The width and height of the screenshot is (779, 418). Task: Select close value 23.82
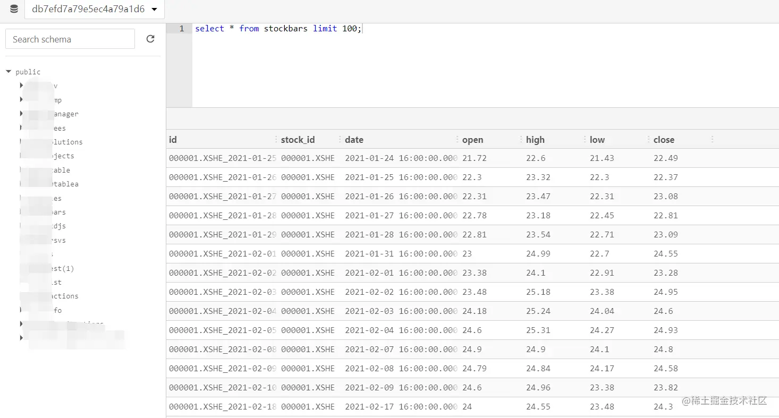[x=666, y=387]
